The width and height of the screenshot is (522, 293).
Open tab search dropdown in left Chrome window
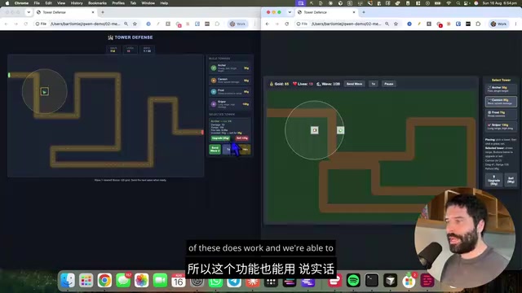tap(29, 12)
